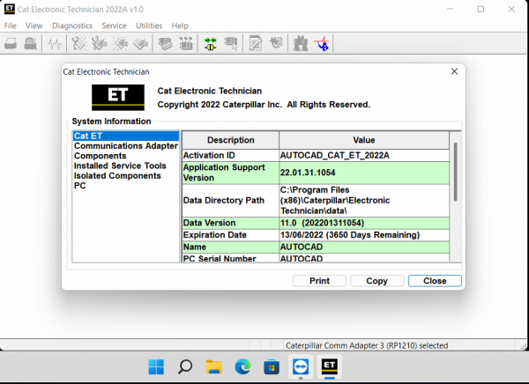This screenshot has height=384, width=529.
Task: Open Active Diagnostic Codes stethoscope icon
Action: [x=79, y=43]
